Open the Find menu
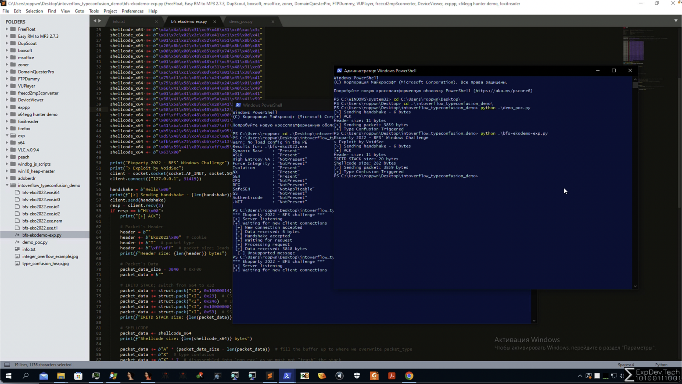Image resolution: width=682 pixels, height=384 pixels. pyautogui.click(x=52, y=11)
